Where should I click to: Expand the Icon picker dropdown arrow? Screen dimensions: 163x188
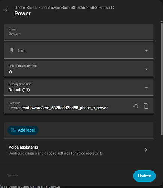pos(147,51)
